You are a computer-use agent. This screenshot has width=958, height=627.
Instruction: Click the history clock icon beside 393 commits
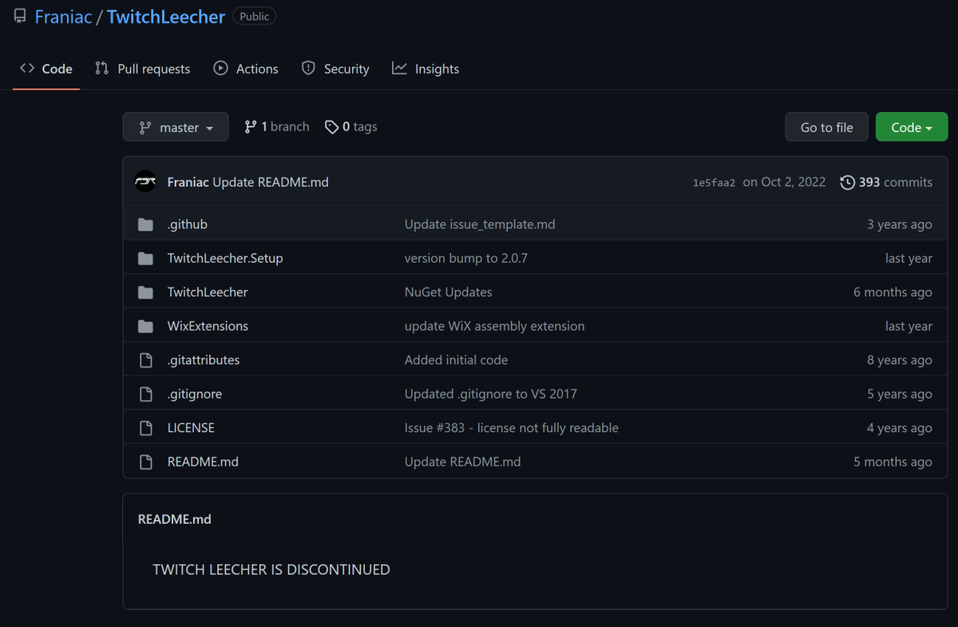pyautogui.click(x=848, y=182)
